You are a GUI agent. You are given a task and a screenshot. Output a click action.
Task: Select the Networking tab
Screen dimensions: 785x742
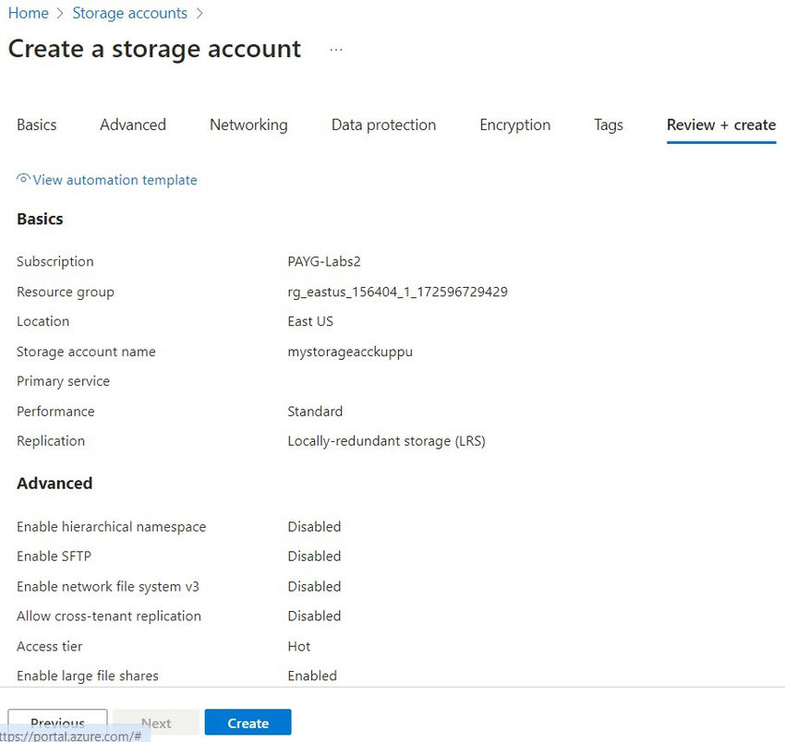pos(248,125)
